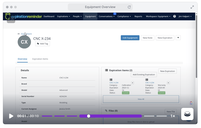Click the Expiration Reminder logo
Screen dimensions: 201x128
(23, 16)
